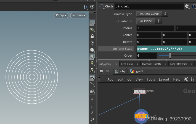Close the Asset Browser tab
The width and height of the screenshot is (196, 124).
coord(192,64)
